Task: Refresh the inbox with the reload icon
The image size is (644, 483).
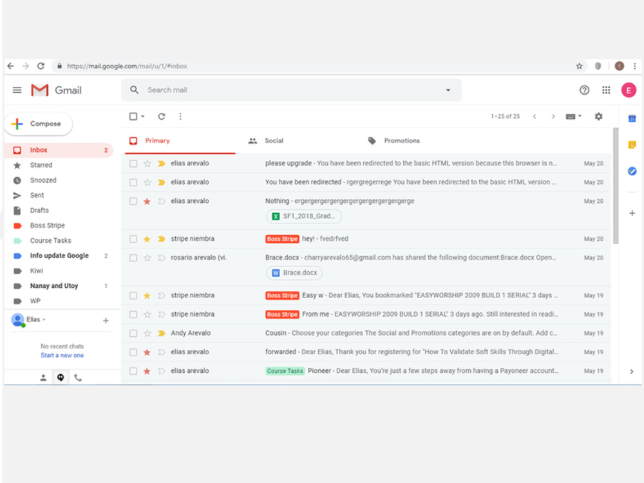Action: tap(162, 117)
